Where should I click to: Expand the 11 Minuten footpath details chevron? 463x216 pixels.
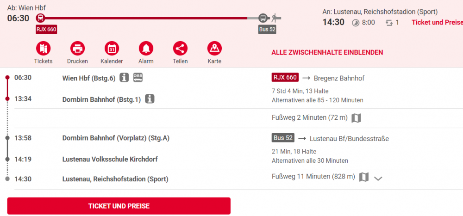(378, 178)
